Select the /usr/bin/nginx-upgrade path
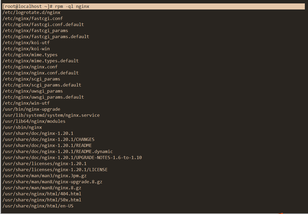Viewport: 308px width, 214px height. [x=31, y=109]
